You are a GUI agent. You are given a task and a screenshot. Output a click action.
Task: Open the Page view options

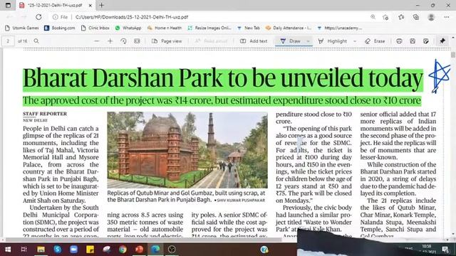(x=167, y=41)
